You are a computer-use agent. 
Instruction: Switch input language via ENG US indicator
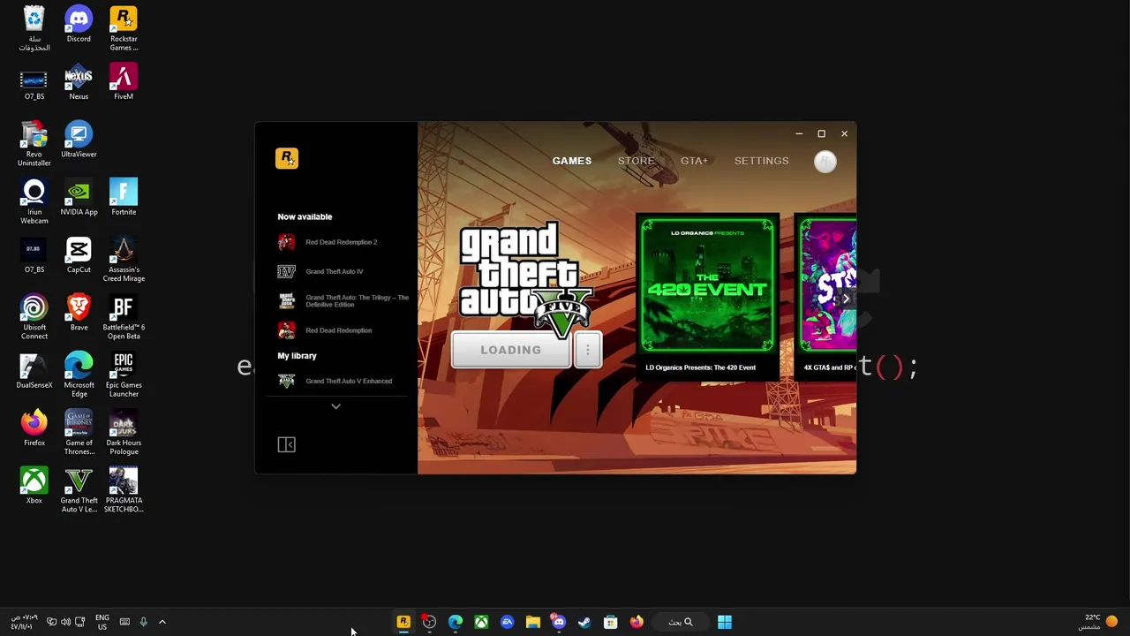tap(102, 622)
